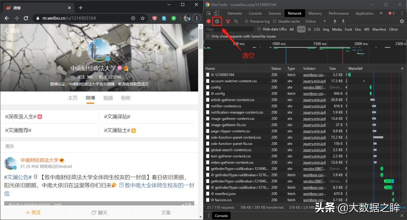Check the Hide data URLs option
The height and width of the screenshot is (220, 407).
click(259, 29)
